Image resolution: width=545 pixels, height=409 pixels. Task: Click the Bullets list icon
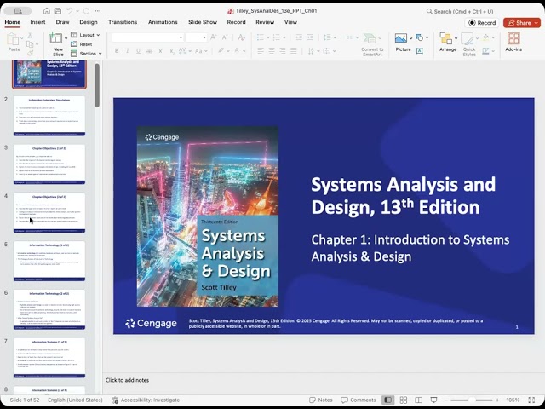click(x=260, y=37)
